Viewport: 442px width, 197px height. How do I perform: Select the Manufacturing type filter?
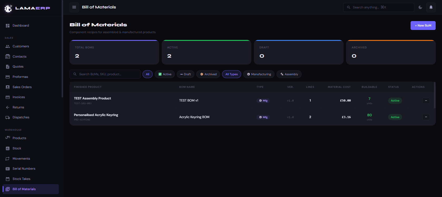click(x=259, y=74)
